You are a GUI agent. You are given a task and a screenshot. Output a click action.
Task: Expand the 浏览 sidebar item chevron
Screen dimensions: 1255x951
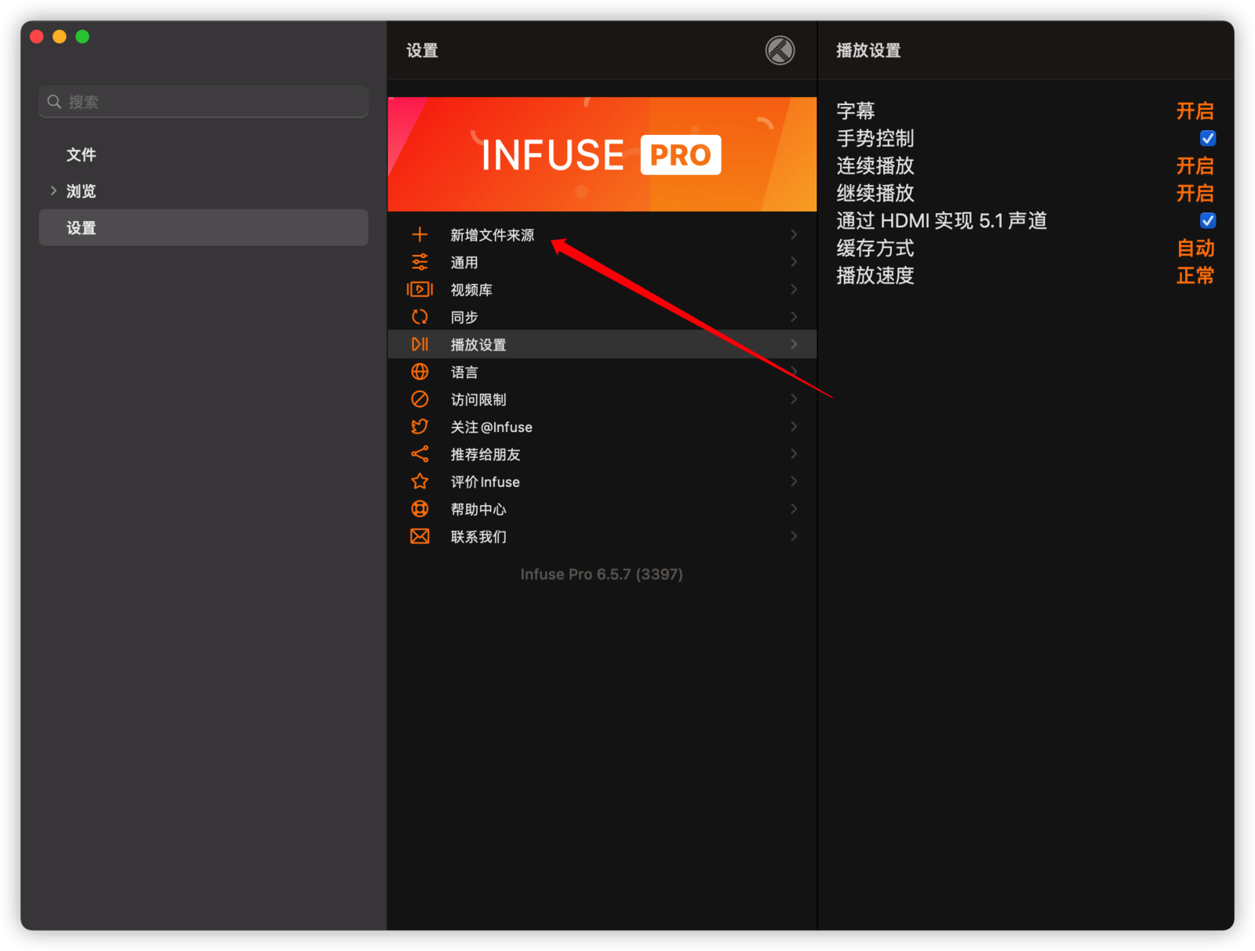pos(53,191)
